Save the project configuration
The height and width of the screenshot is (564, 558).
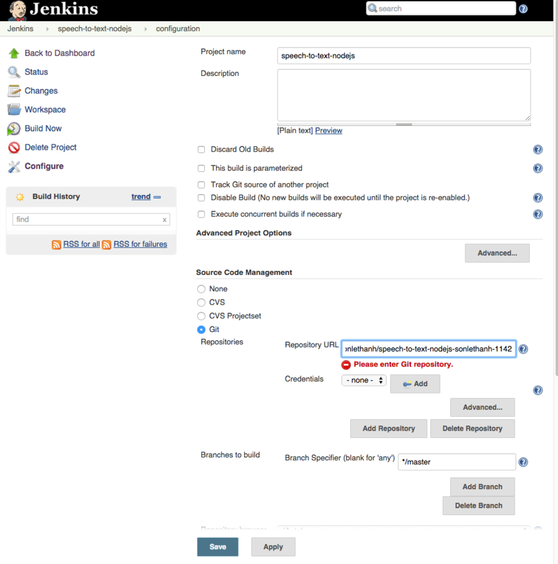217,546
